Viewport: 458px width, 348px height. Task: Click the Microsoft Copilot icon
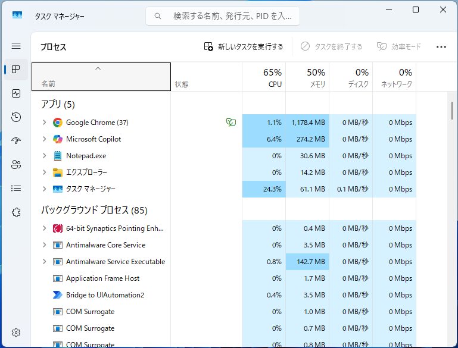tap(58, 139)
